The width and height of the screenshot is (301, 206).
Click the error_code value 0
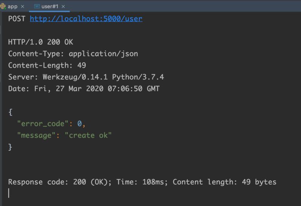point(79,124)
